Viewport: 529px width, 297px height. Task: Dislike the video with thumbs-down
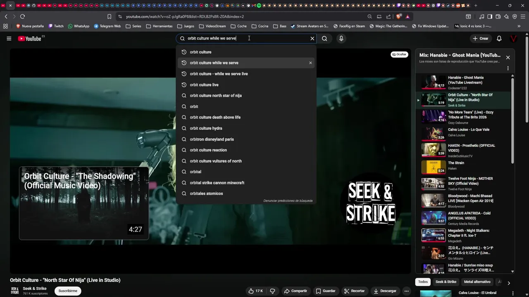click(x=272, y=291)
